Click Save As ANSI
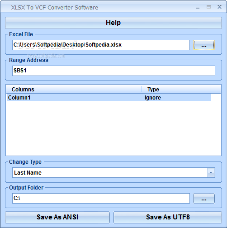Viewport: 227px width, 228px height. [57, 217]
